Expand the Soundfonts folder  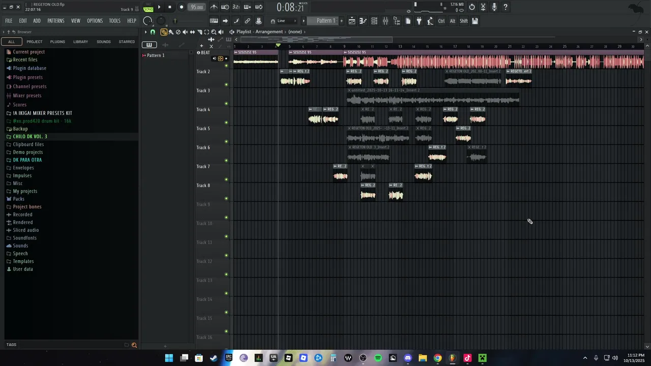tap(24, 238)
